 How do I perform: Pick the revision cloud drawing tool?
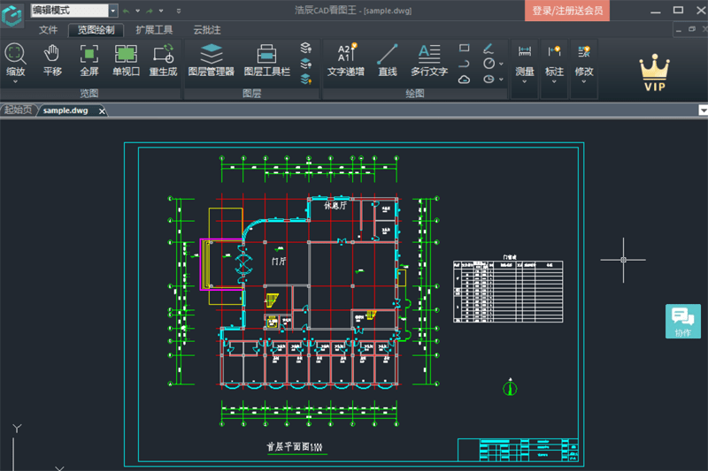click(465, 79)
